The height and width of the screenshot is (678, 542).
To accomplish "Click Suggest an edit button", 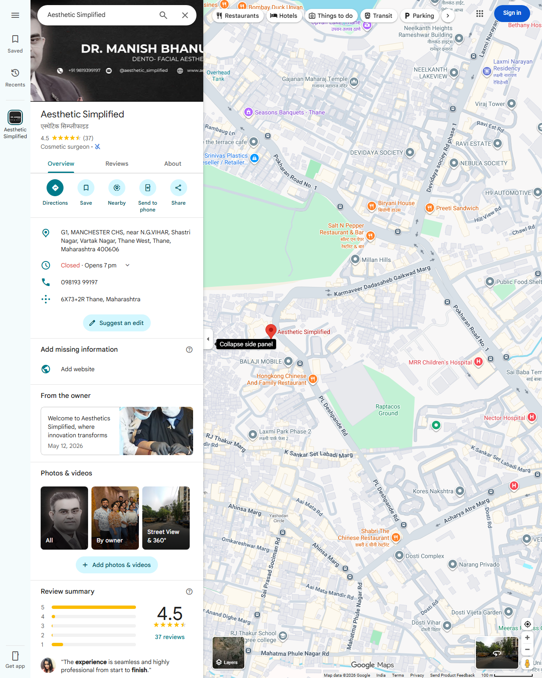I will click(117, 323).
